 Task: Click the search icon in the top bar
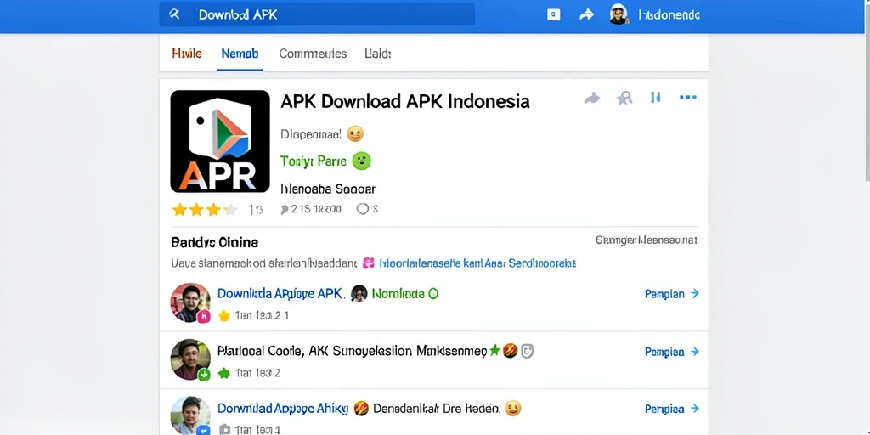174,14
